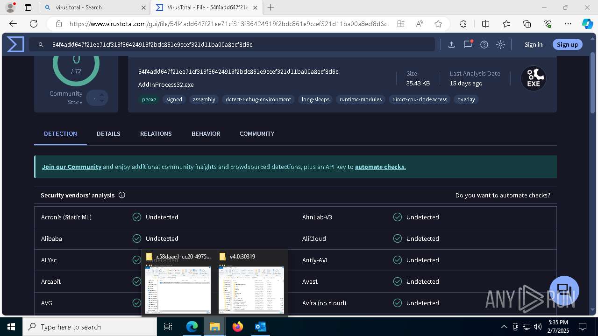The height and width of the screenshot is (336, 598).
Task: Open Edge Settings and more menu
Action: tap(568, 24)
